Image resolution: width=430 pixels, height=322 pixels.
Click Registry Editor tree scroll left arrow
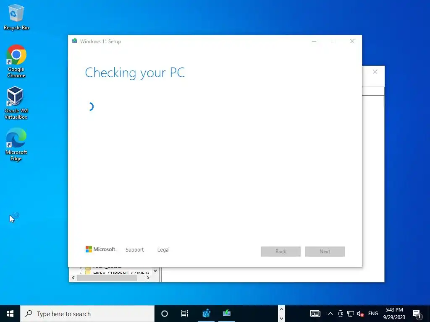(73, 278)
